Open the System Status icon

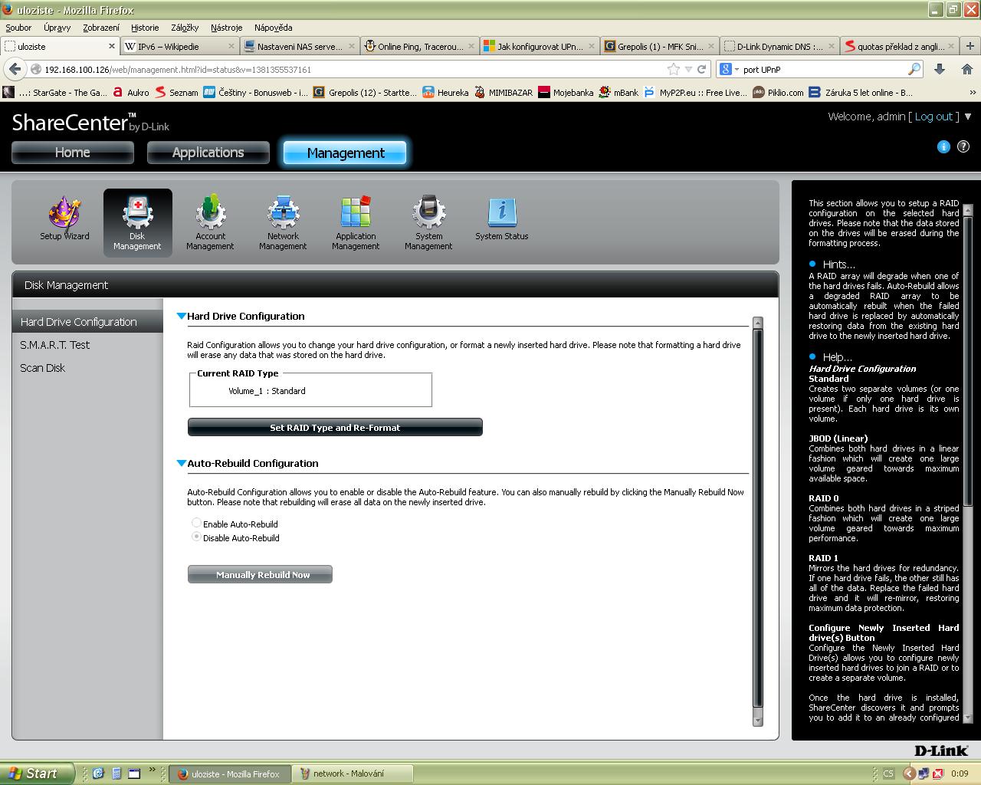coord(501,218)
